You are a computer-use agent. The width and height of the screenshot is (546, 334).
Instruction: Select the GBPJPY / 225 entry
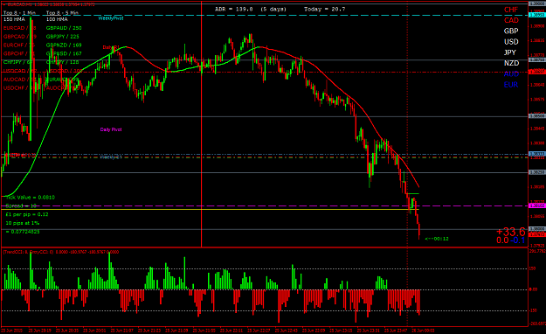coord(63,37)
